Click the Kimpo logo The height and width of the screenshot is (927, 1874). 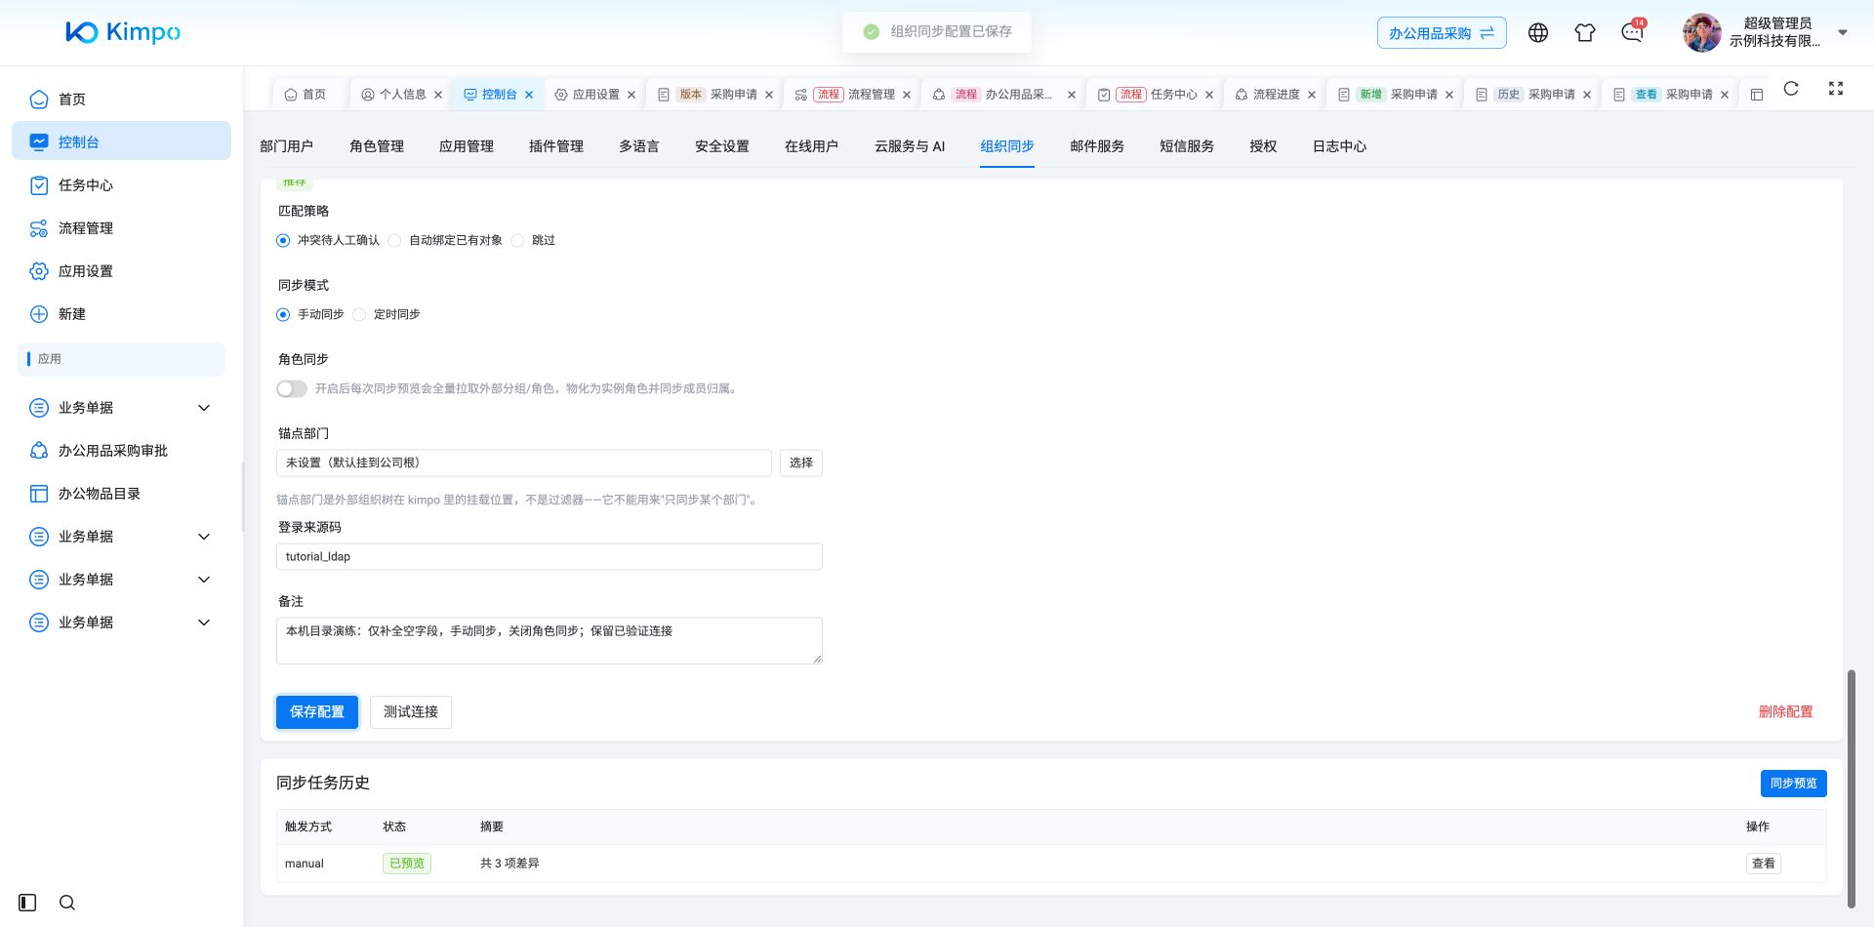coord(123,32)
